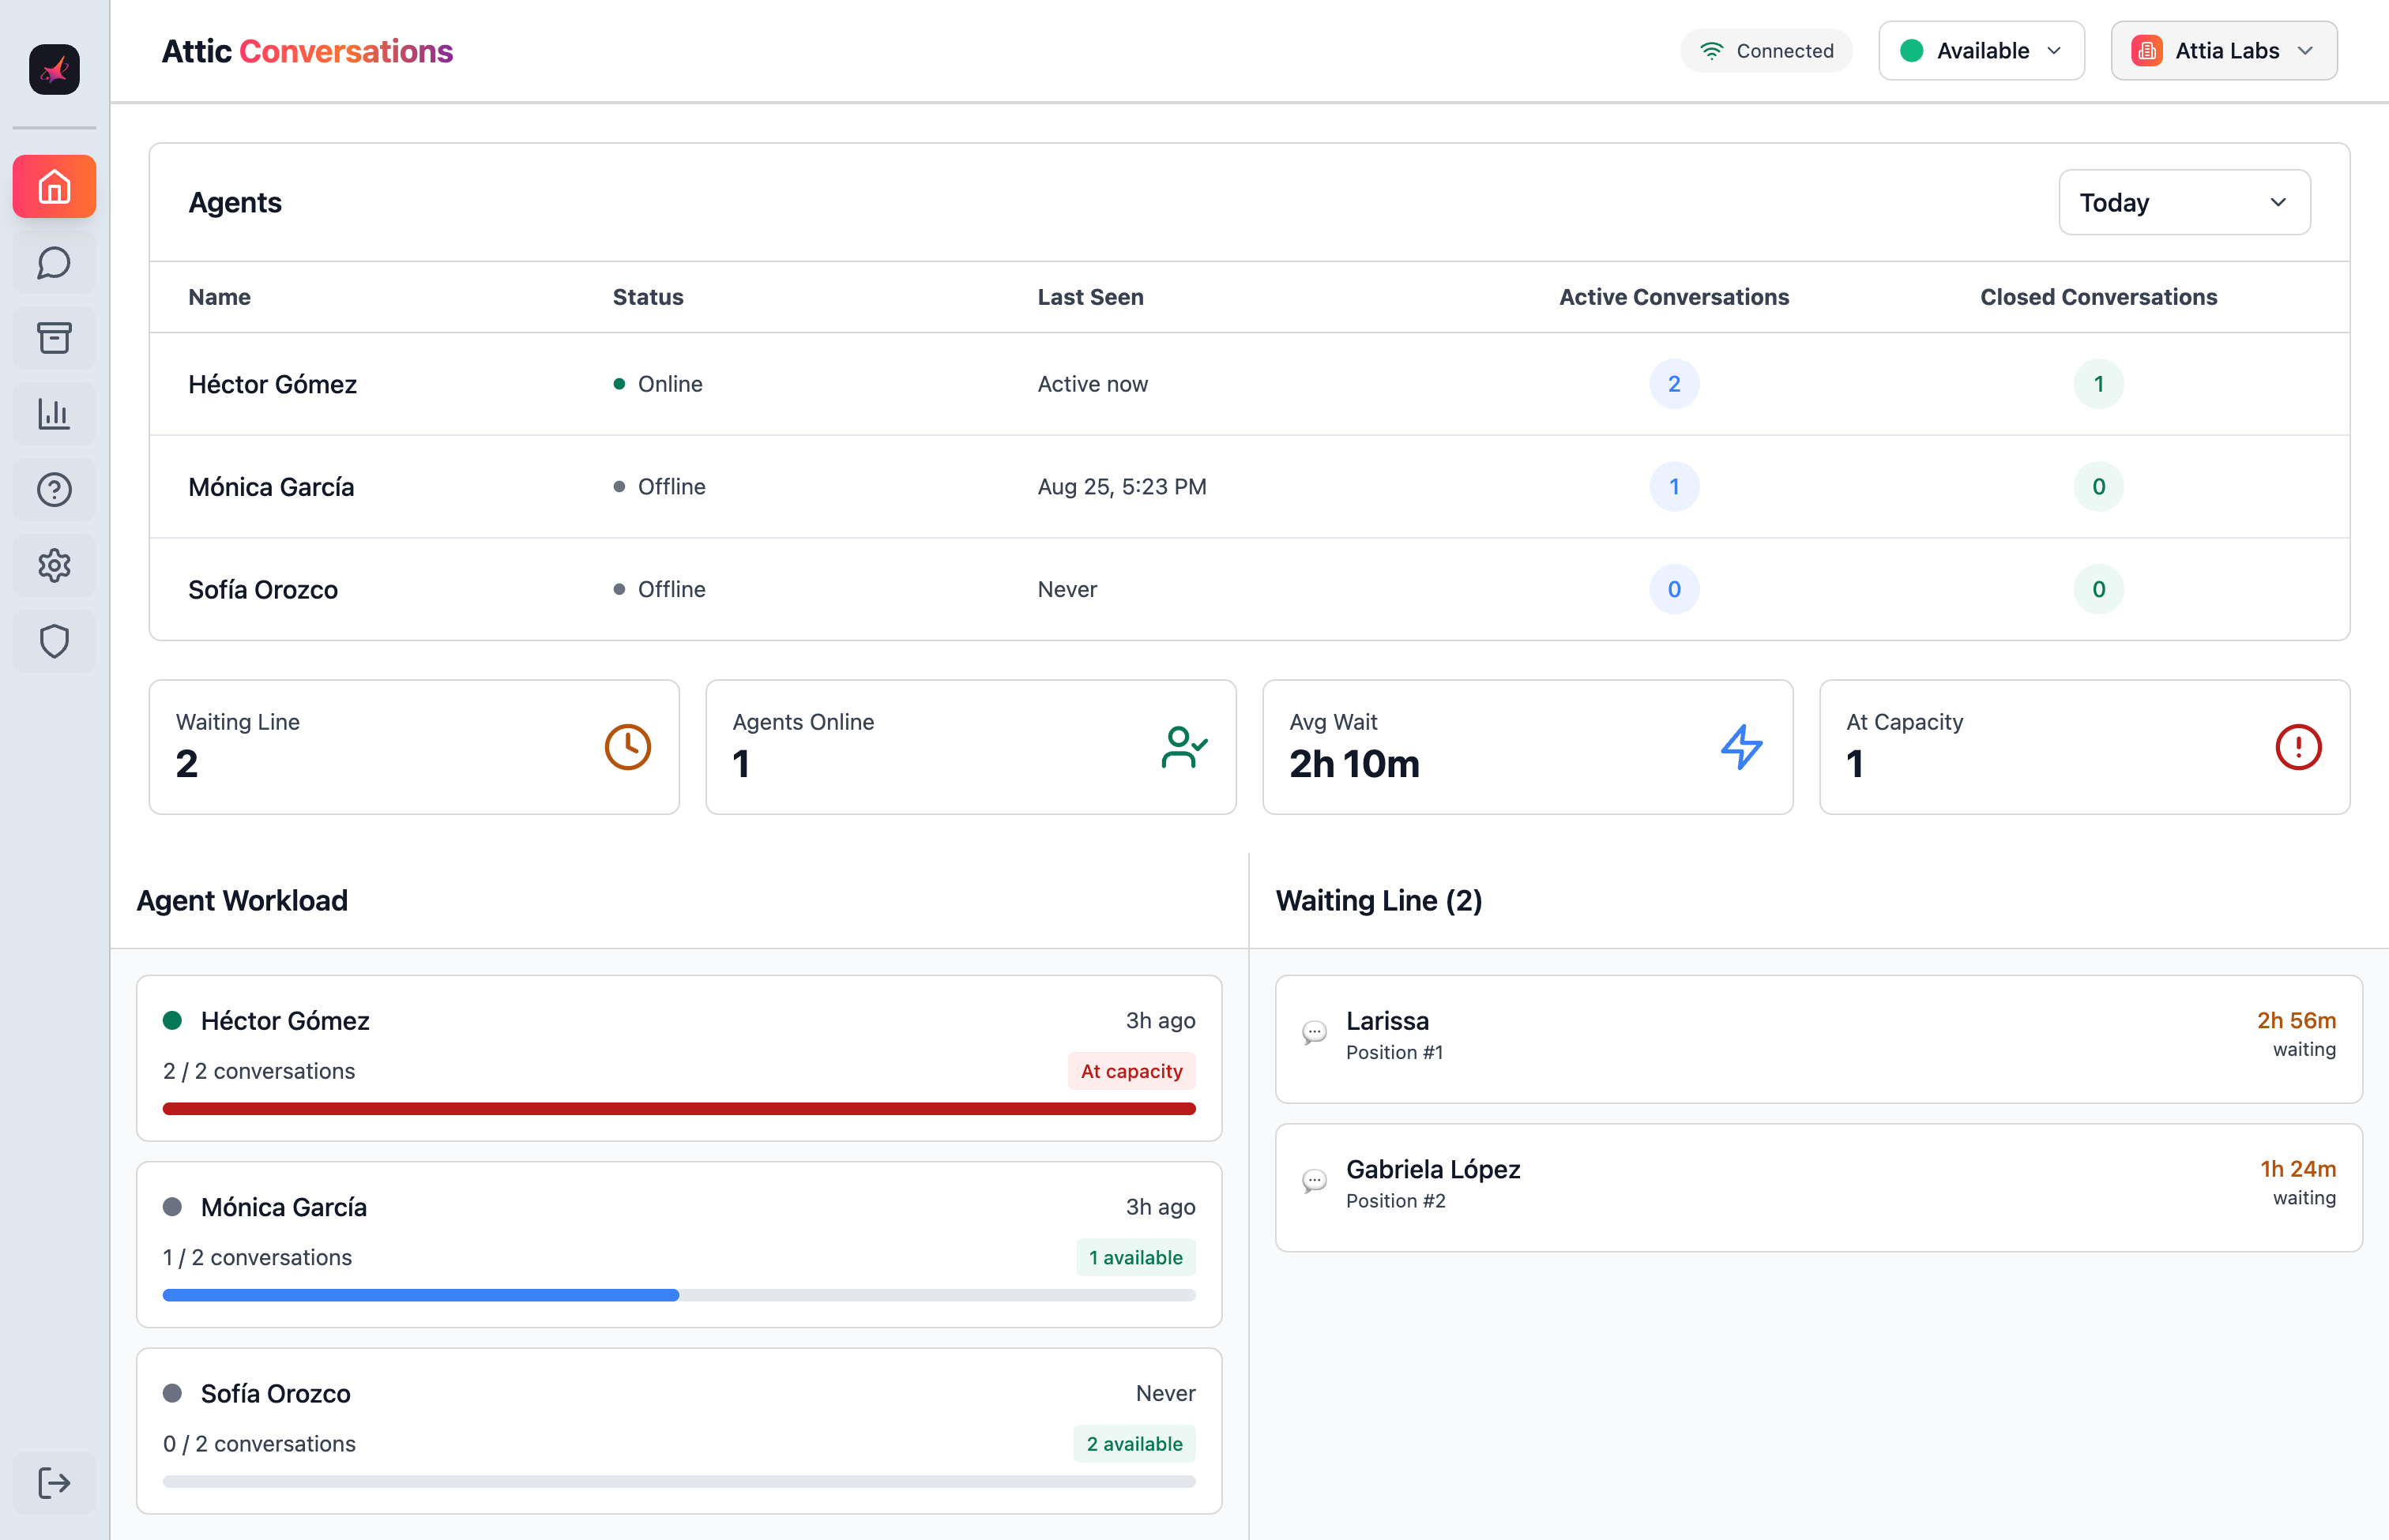This screenshot has height=1540, width=2389.
Task: Click the Logout icon in the sidebar
Action: pos(54,1482)
